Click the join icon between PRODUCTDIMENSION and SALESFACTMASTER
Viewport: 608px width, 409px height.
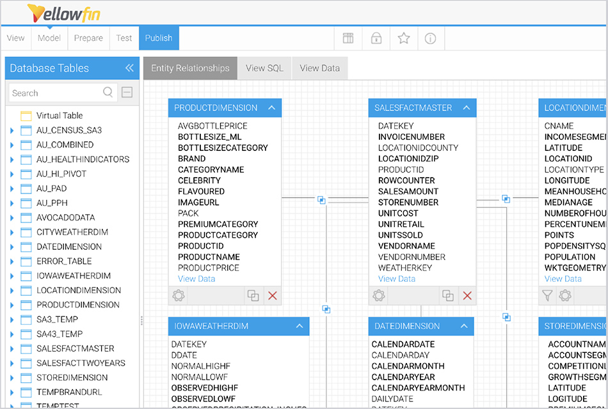point(321,200)
